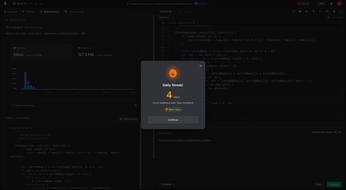The image size is (346, 190).
Task: Open the notes icon in editor toolbar
Action: click(300, 12)
